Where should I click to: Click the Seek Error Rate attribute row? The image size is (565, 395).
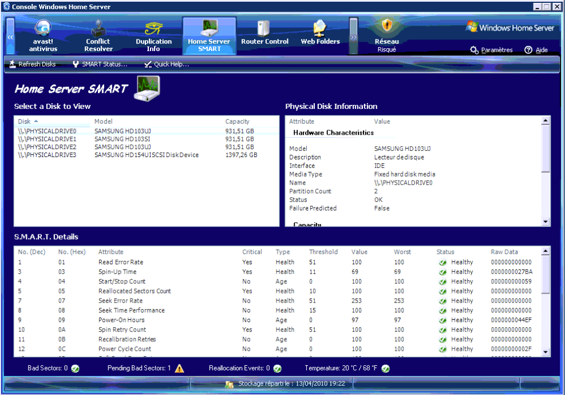click(278, 300)
